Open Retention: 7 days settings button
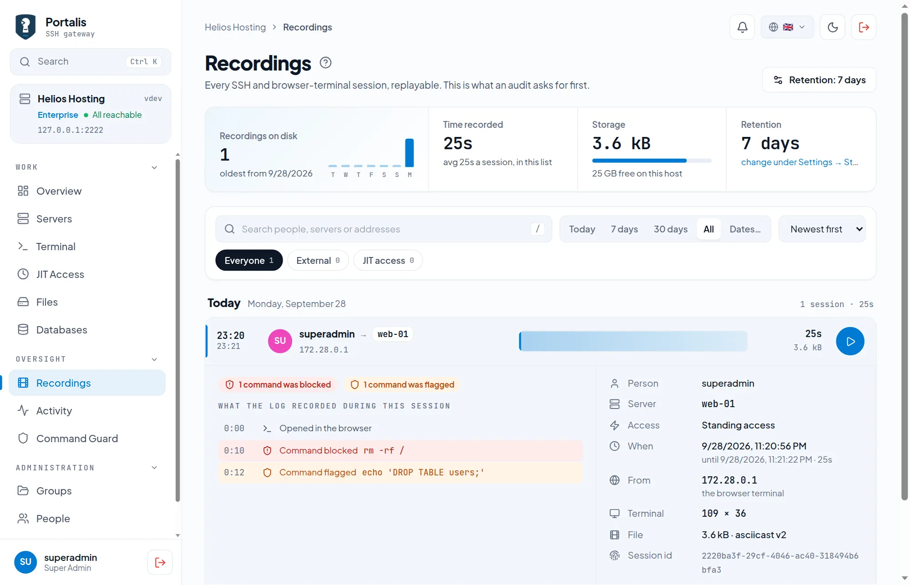 pyautogui.click(x=819, y=80)
